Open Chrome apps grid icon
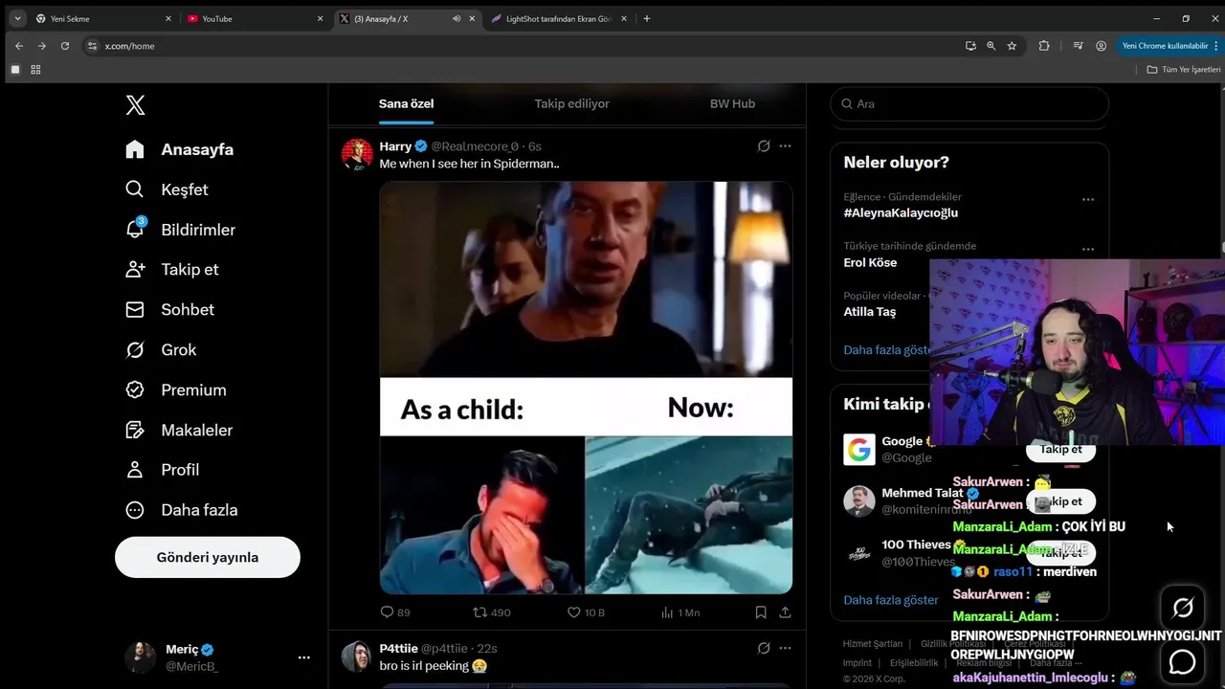Viewport: 1225px width, 689px height. point(35,70)
